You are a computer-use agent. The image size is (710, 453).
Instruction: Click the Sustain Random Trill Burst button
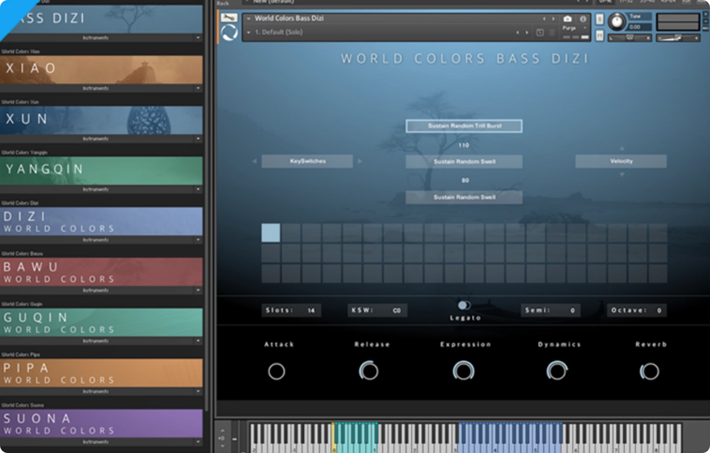pos(464,126)
